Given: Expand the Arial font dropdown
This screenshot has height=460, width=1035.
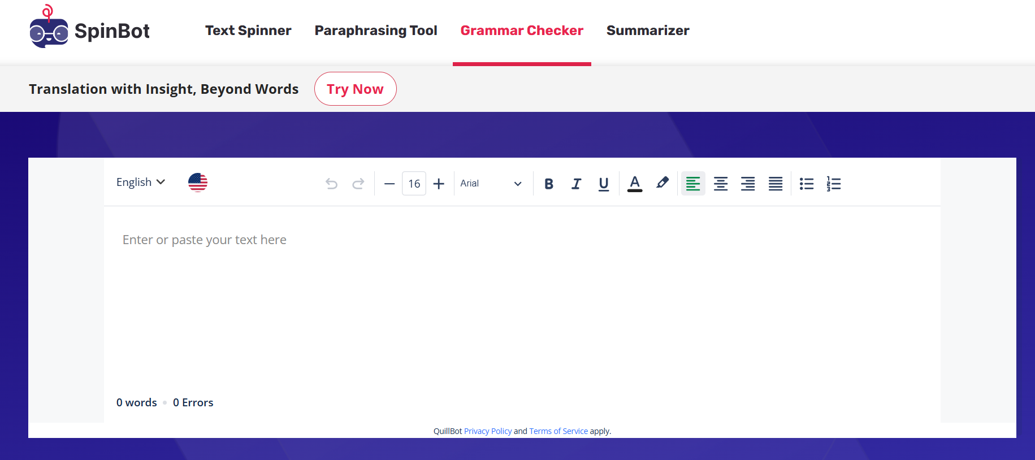Looking at the screenshot, I should point(491,184).
